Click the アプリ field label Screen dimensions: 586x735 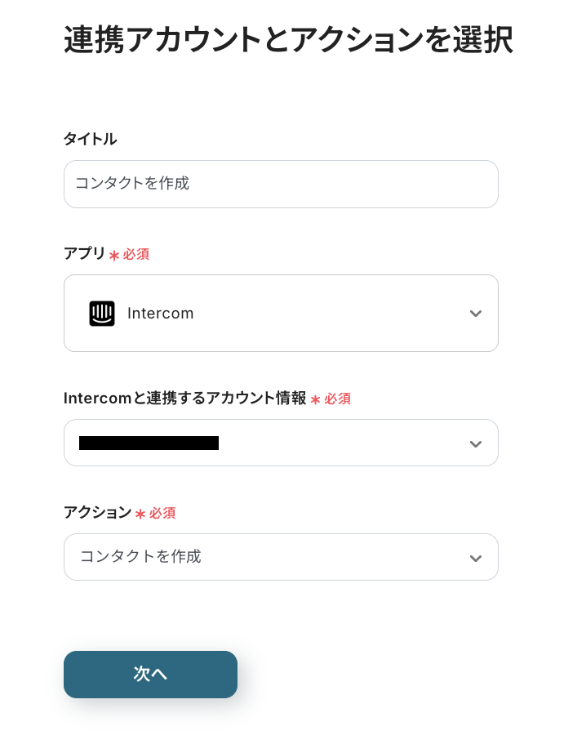(85, 254)
